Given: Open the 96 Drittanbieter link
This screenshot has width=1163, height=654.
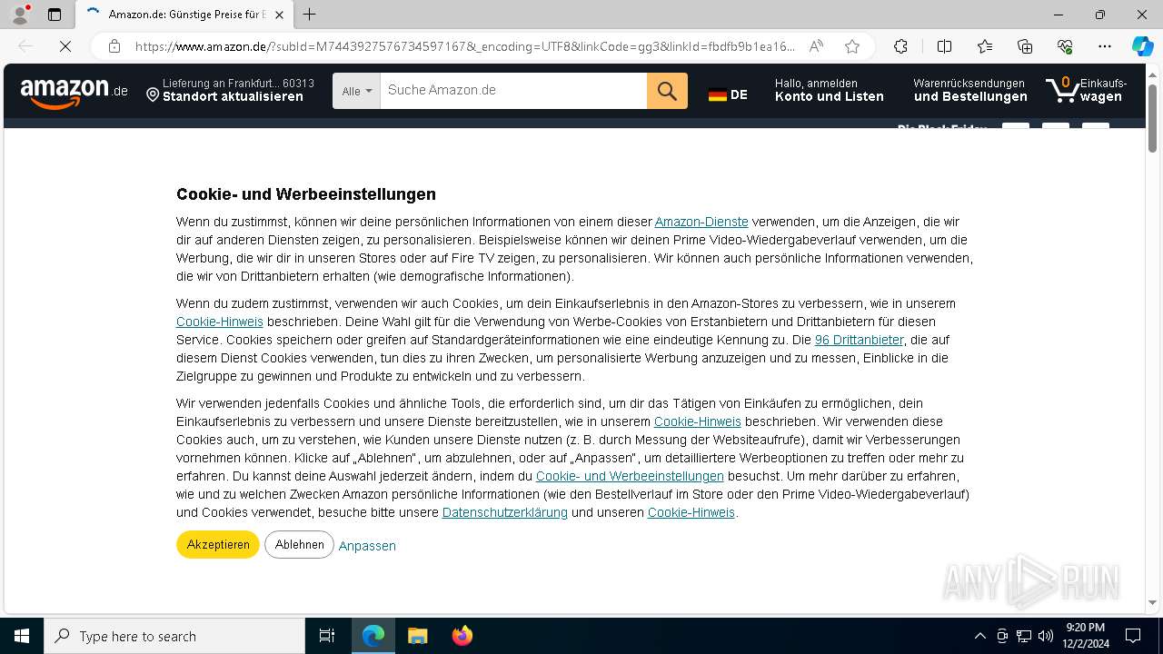Looking at the screenshot, I should click(860, 340).
